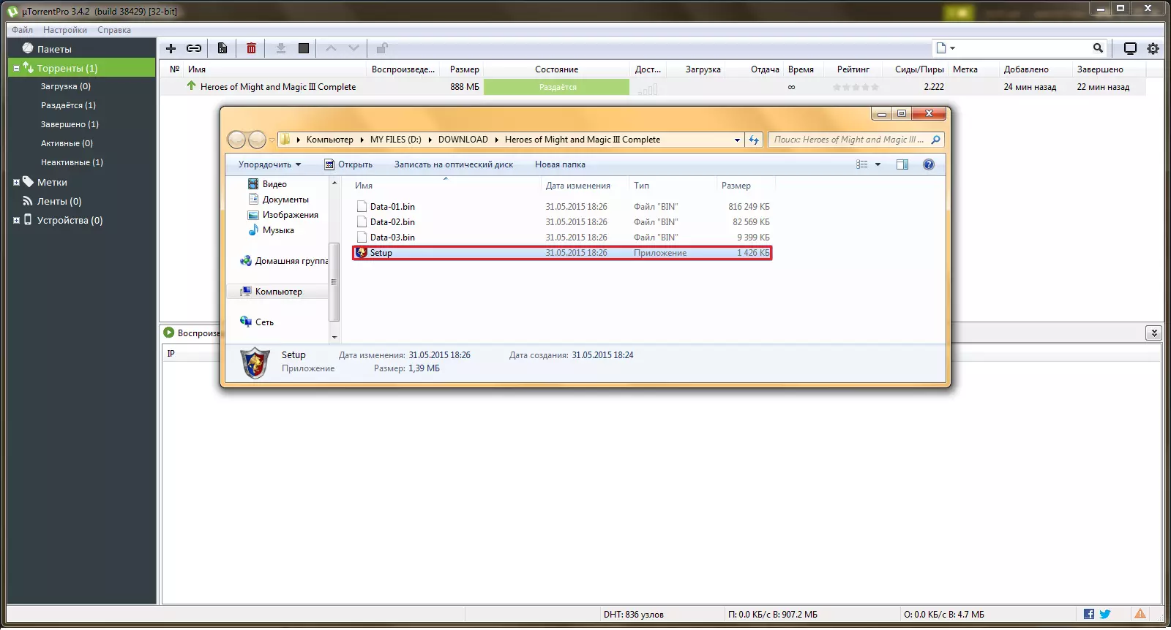This screenshot has width=1171, height=630.
Task: Click the Explorer search magnifier icon
Action: (x=935, y=140)
